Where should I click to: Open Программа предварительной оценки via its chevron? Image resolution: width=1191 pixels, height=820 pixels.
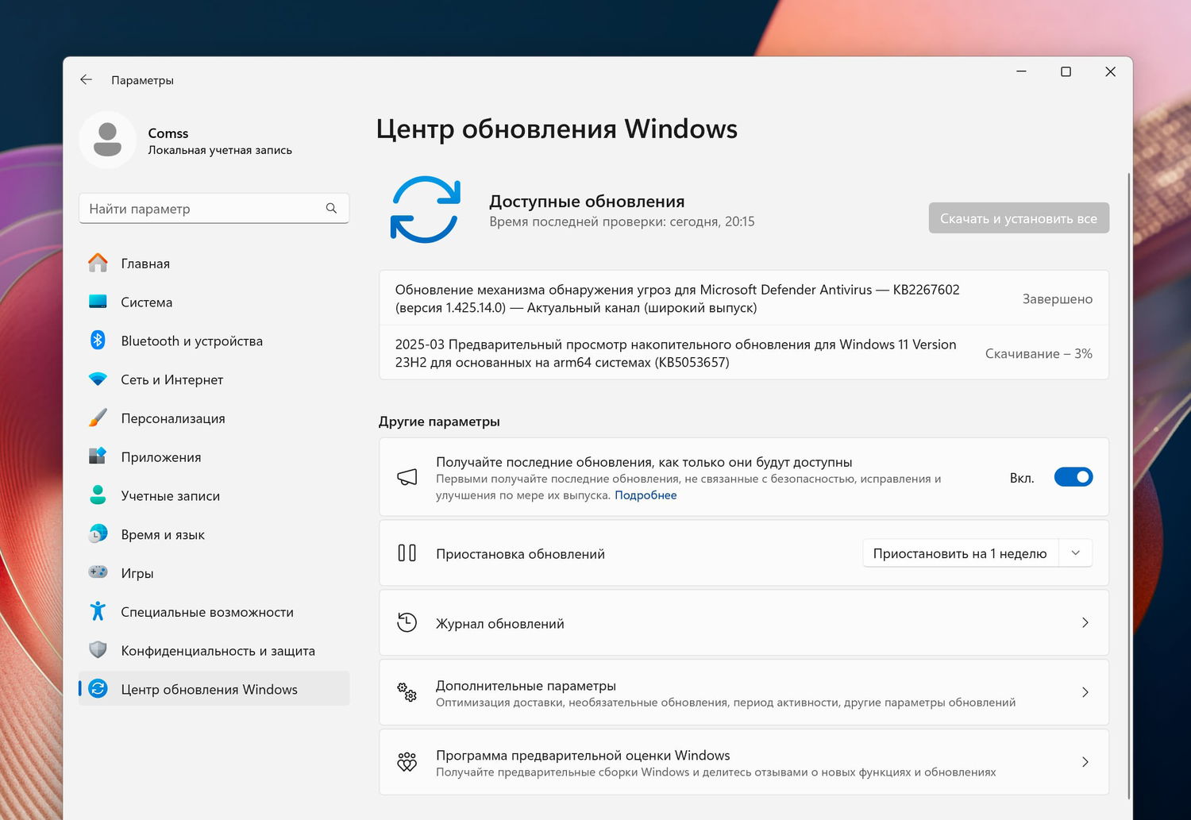pyautogui.click(x=1085, y=762)
